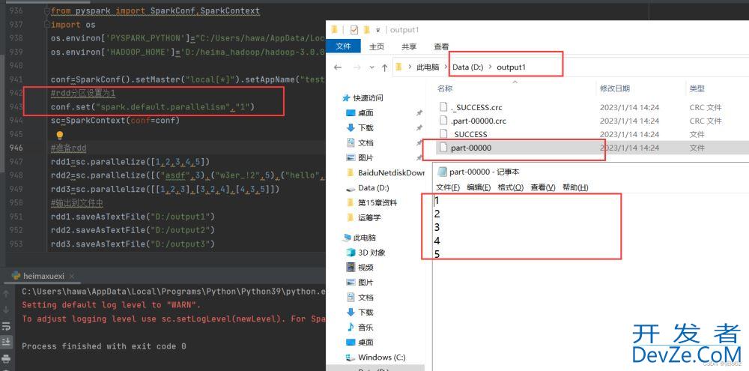Open the Notepad 编辑(E) menu

[479, 187]
